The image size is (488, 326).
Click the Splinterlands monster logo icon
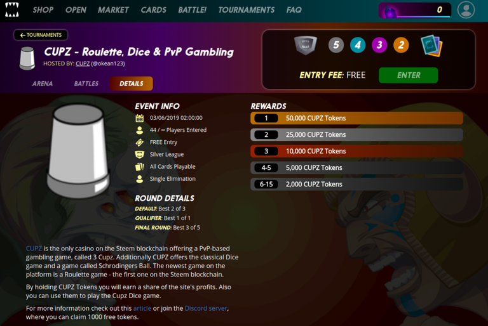12,10
